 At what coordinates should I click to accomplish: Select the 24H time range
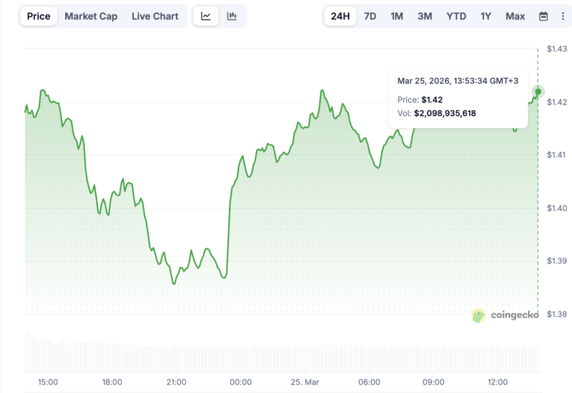coord(340,16)
